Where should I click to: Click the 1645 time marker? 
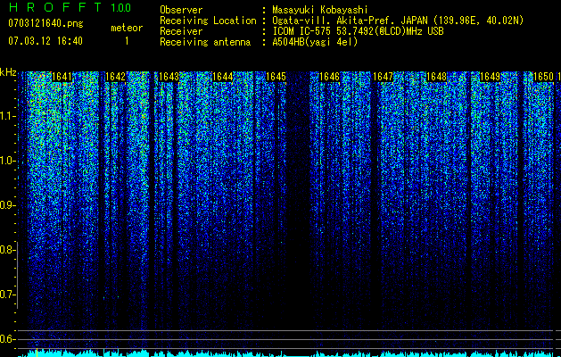[x=276, y=77]
